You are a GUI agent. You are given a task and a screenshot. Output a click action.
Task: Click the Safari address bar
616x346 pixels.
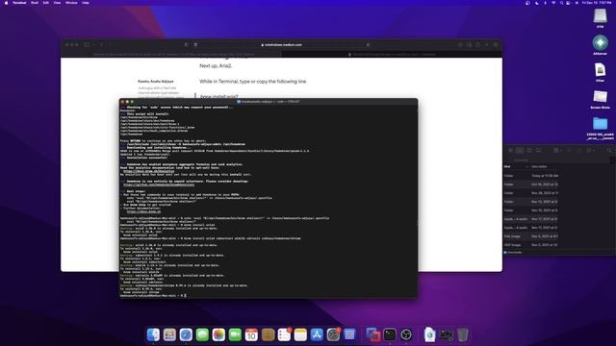(x=282, y=45)
